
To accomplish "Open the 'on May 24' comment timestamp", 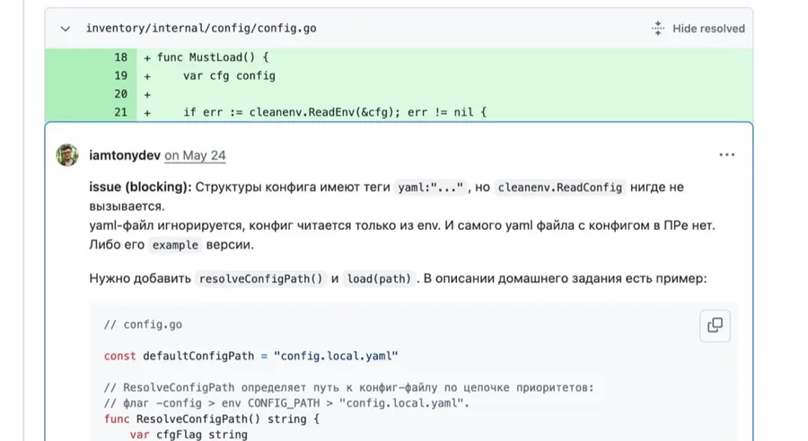I will (x=195, y=155).
